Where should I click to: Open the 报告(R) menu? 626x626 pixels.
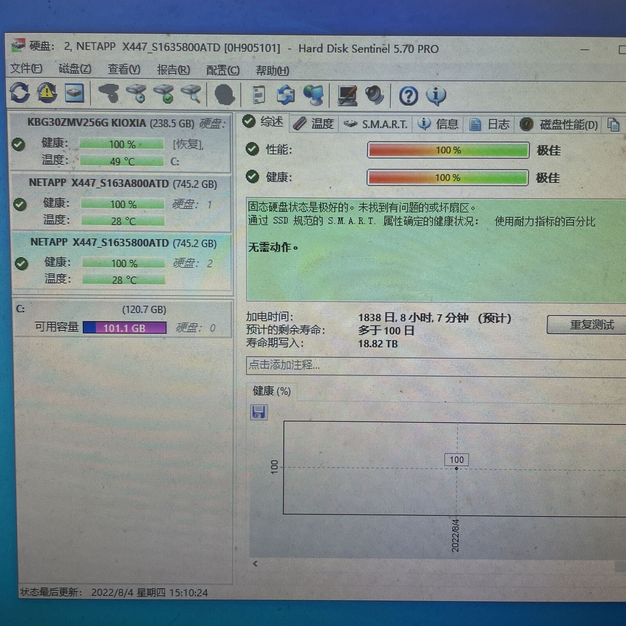[173, 70]
